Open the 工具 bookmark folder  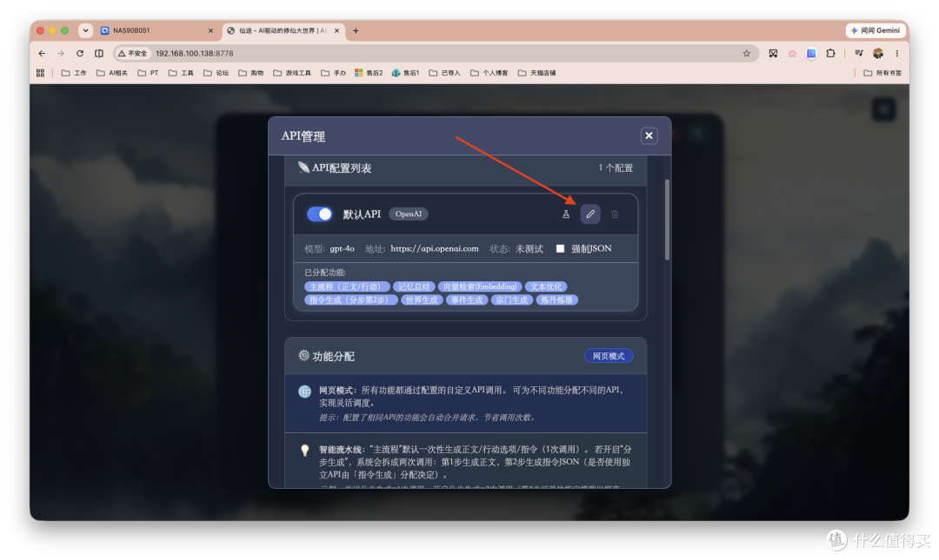tap(181, 73)
